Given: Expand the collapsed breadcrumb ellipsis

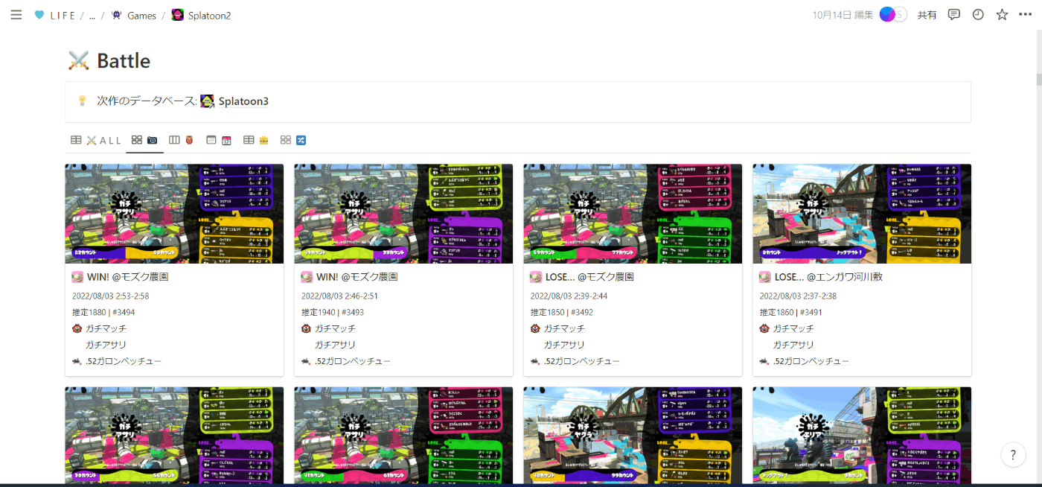Looking at the screenshot, I should (x=92, y=15).
